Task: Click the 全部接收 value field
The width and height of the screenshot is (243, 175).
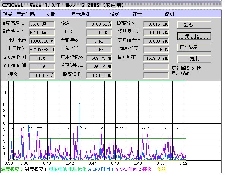Action: pos(99,41)
